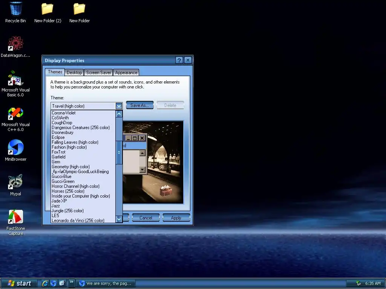Image resolution: width=386 pixels, height=289 pixels.
Task: Open the Recycle Bin desktop icon
Action: point(15,12)
